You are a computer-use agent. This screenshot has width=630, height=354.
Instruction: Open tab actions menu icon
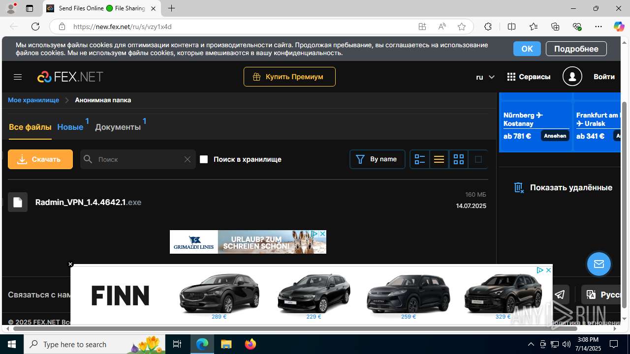30,8
